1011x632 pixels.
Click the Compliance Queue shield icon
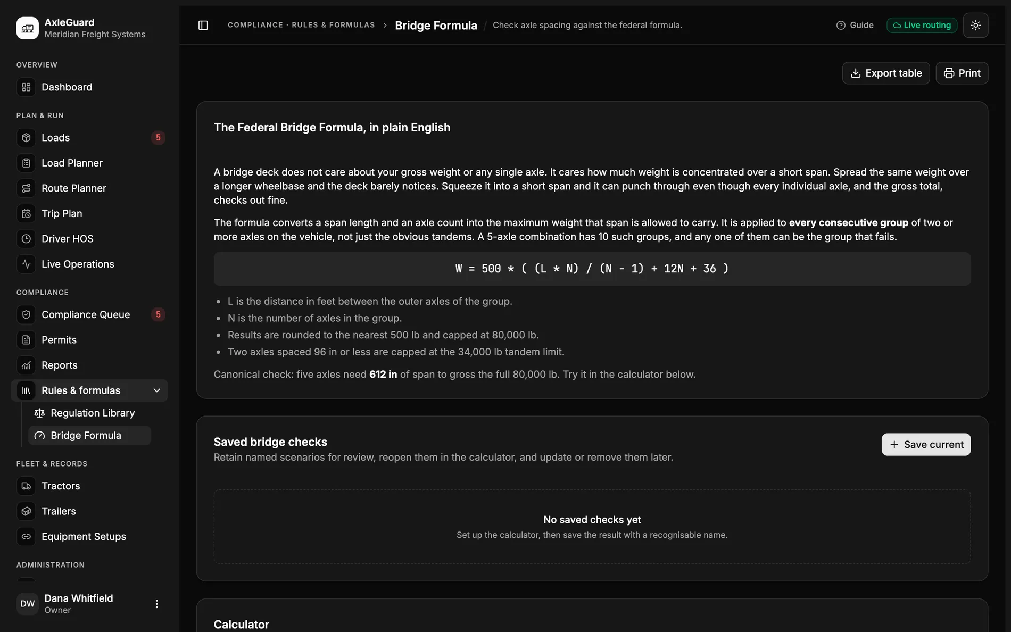[x=26, y=314]
